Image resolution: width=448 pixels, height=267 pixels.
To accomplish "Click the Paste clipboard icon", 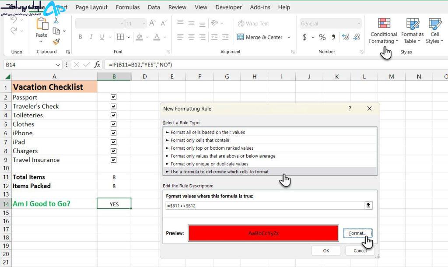I will tap(42, 24).
